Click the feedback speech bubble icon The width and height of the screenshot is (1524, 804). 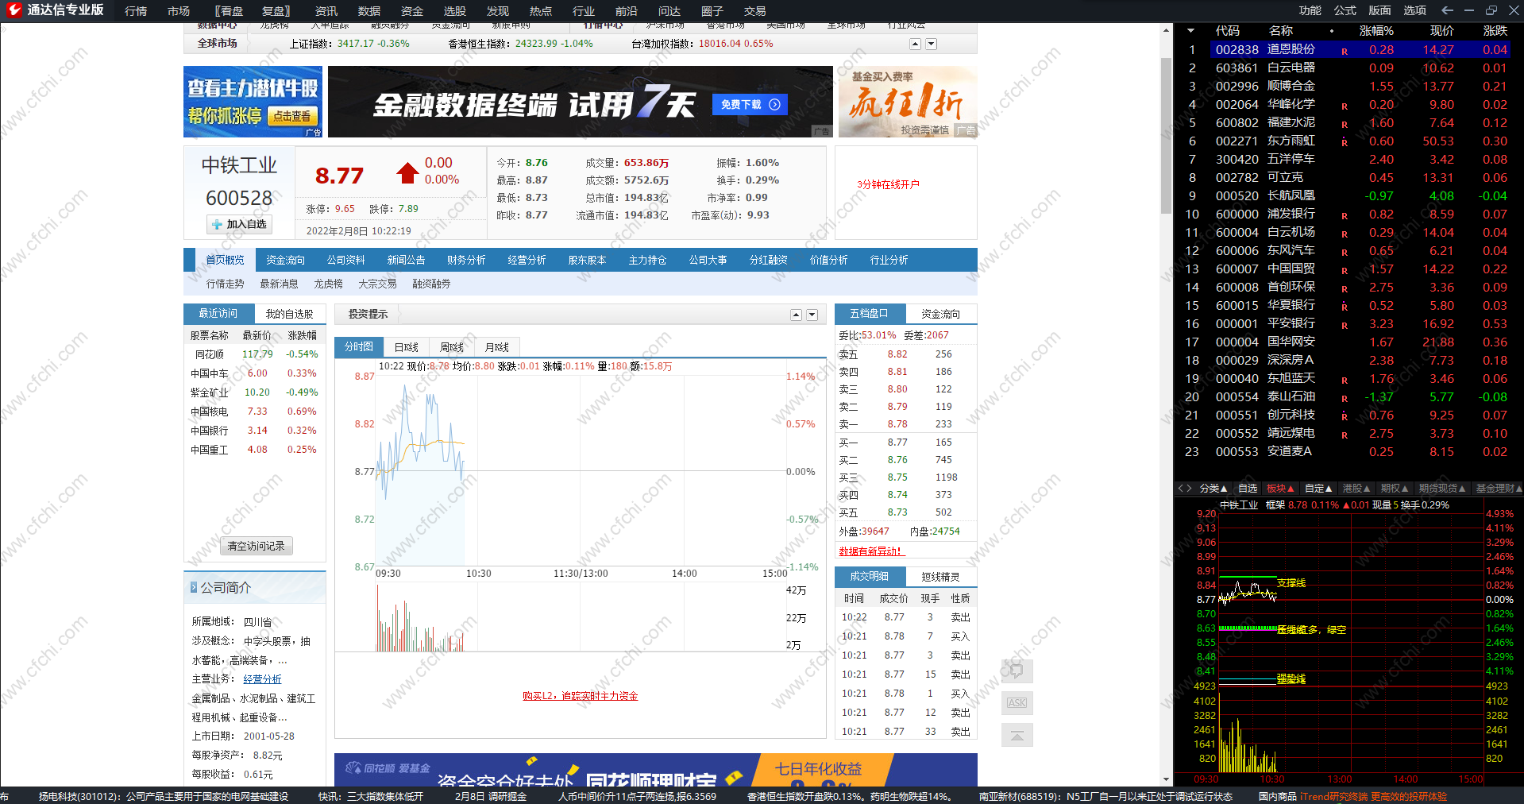coord(1017,671)
